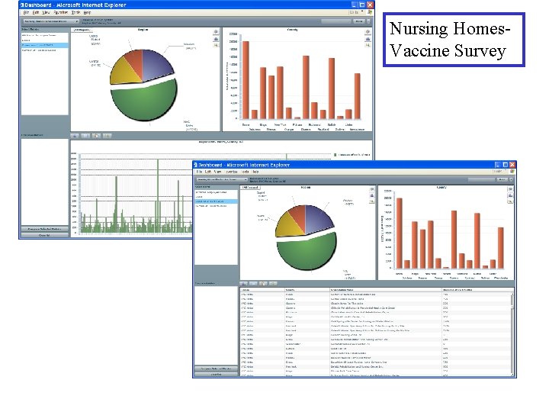Screen dimensions: 549x412
Task: Open Tools menu in front Dashboard window
Action: (246, 172)
